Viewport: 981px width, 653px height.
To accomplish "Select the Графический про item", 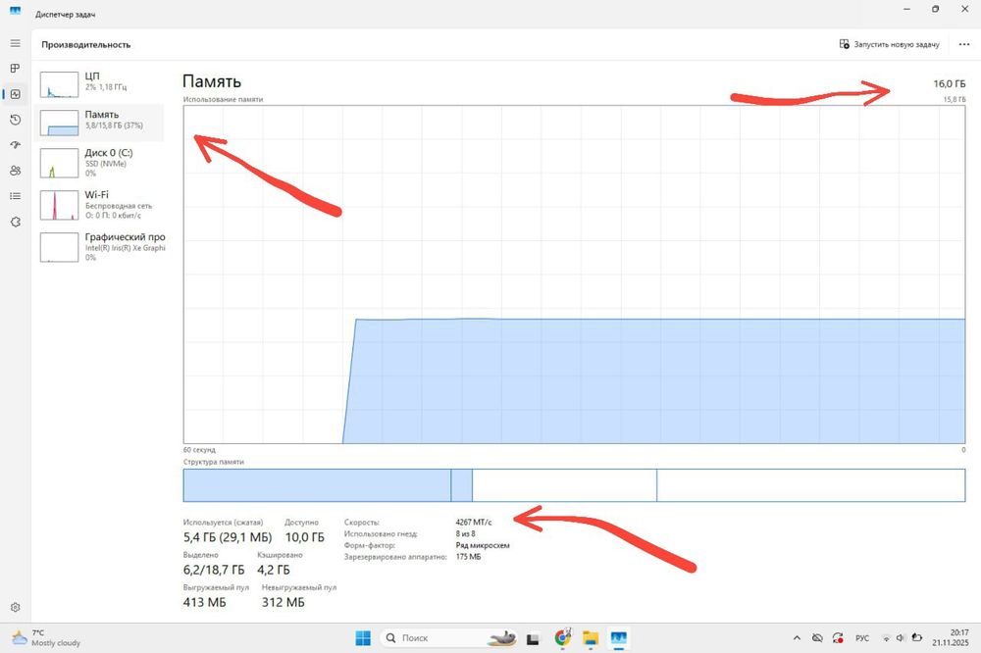I will point(100,247).
